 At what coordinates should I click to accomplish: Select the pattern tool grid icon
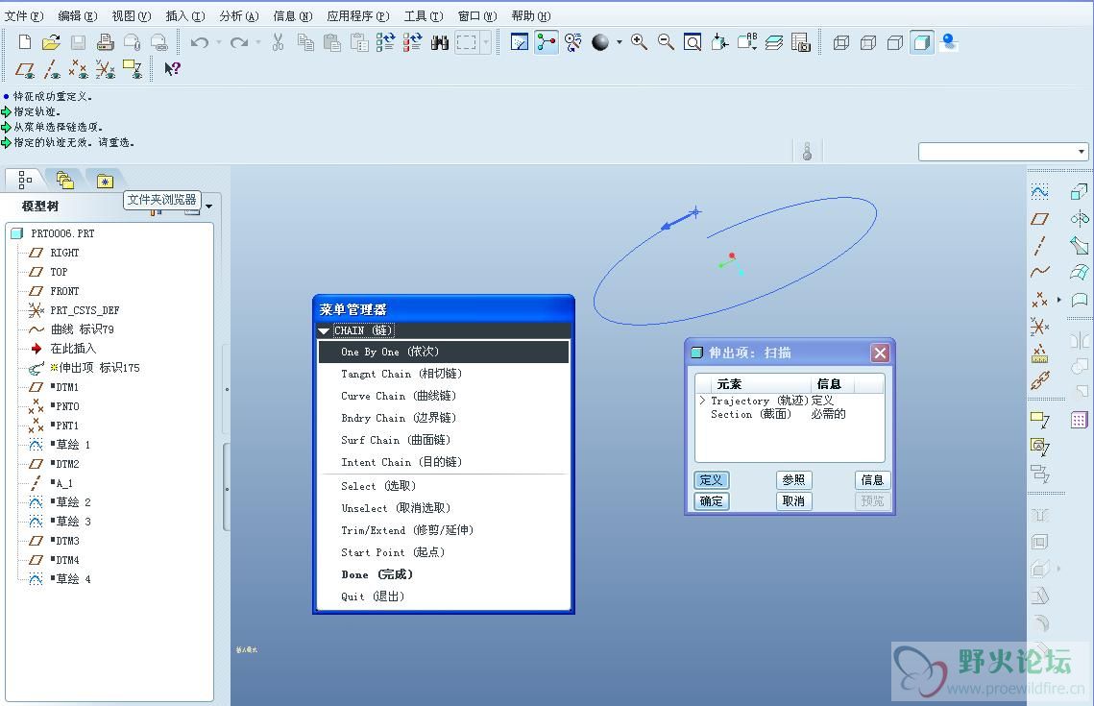pyautogui.click(x=1080, y=420)
